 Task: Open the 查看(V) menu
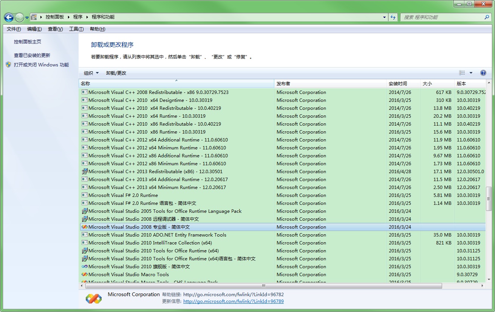(55, 29)
